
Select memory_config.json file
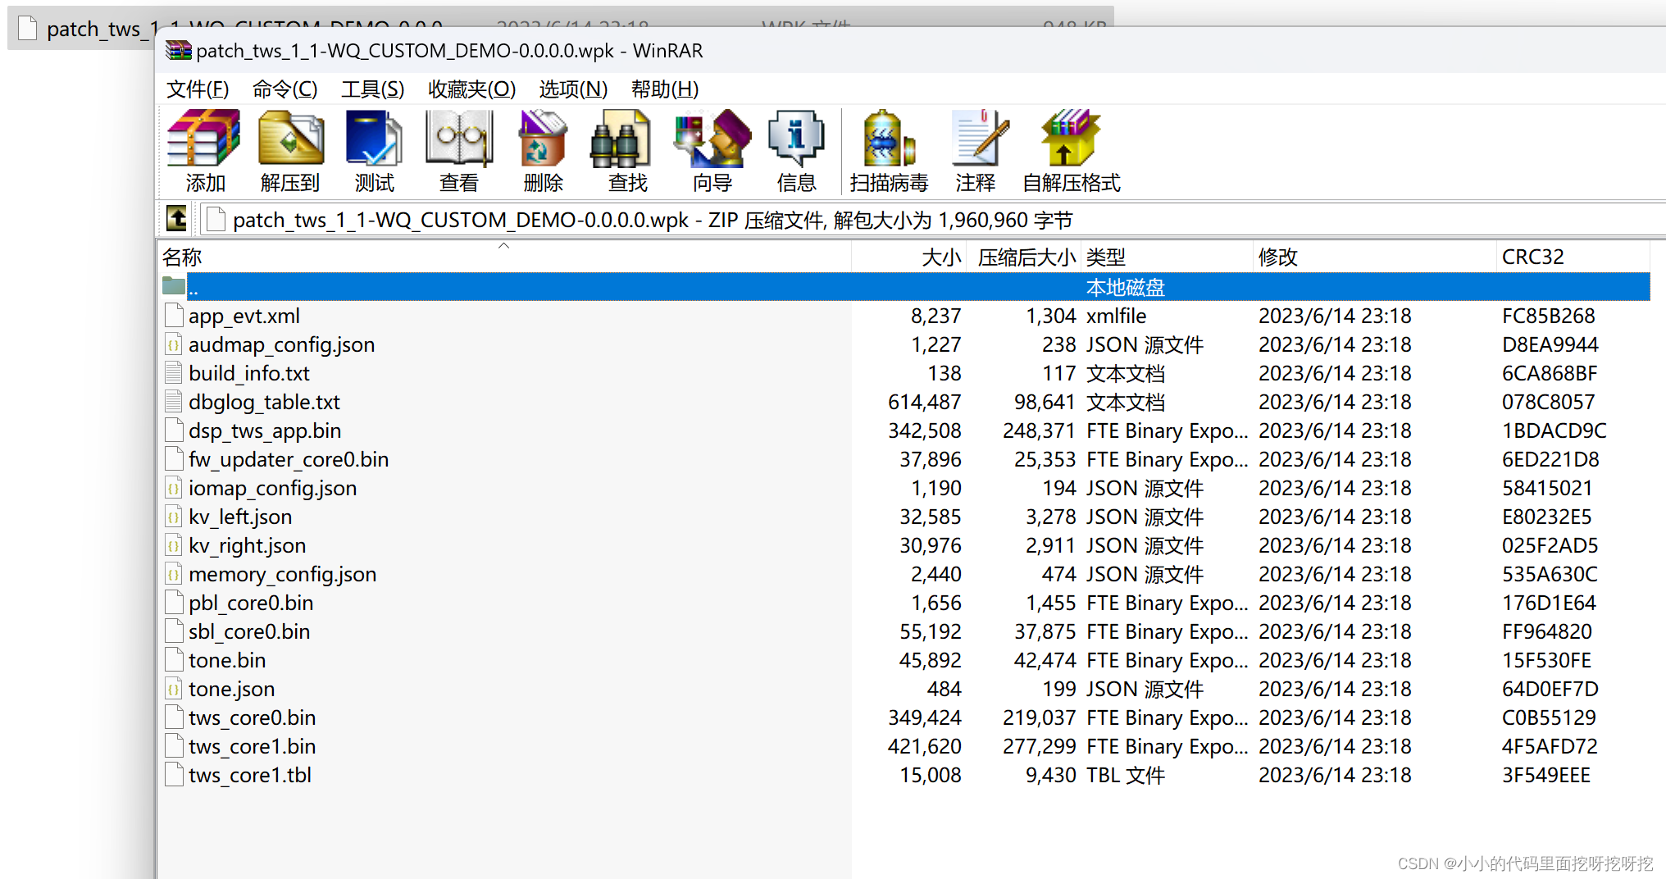(x=283, y=574)
